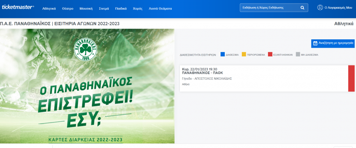
Task: Click the event date Κυρ, 22/01/2023 19:30
Action: coord(200,69)
